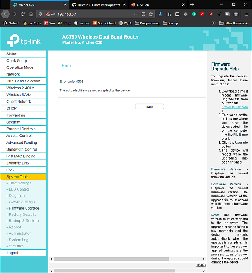Click the red pen extension icon
Screen dimensions: 252x273
pos(202,14)
